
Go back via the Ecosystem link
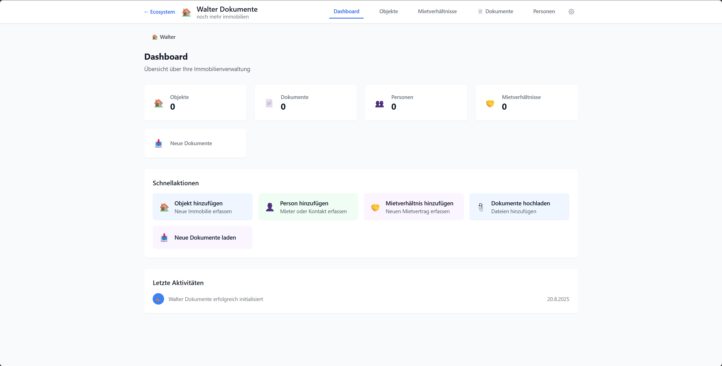point(160,12)
